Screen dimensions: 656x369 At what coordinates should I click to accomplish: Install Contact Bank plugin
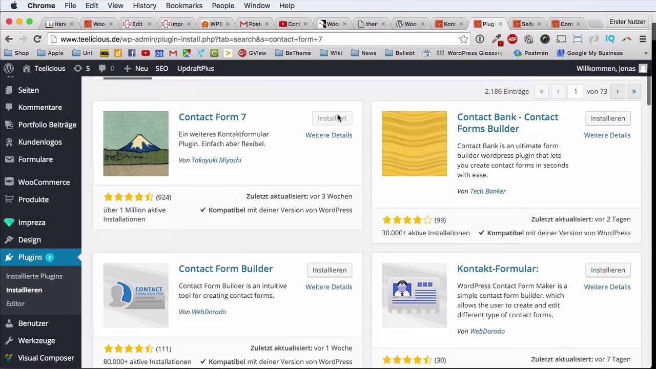tap(608, 118)
